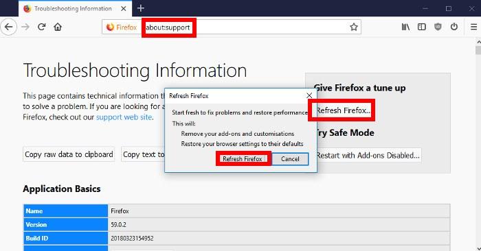
Task: Confirm Refresh Firefox in the dialog
Action: [x=243, y=159]
